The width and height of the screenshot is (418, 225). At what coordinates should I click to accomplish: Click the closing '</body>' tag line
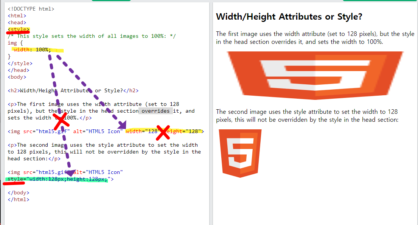[x=19, y=193]
